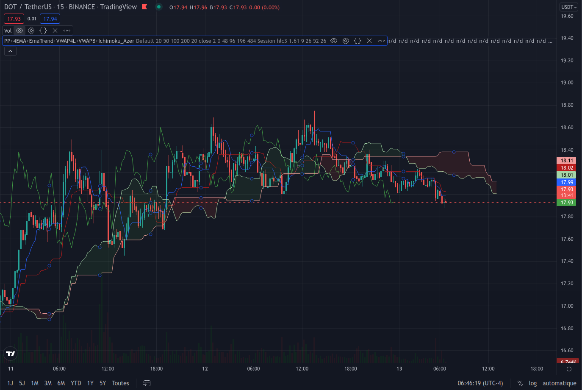Hide the Vol indicator with its eye toggle
This screenshot has width=582, height=390.
click(x=19, y=31)
